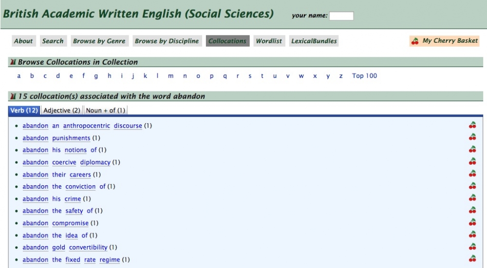This screenshot has width=487, height=268.
Task: Click the word 'careers' link
Action: [x=80, y=175]
